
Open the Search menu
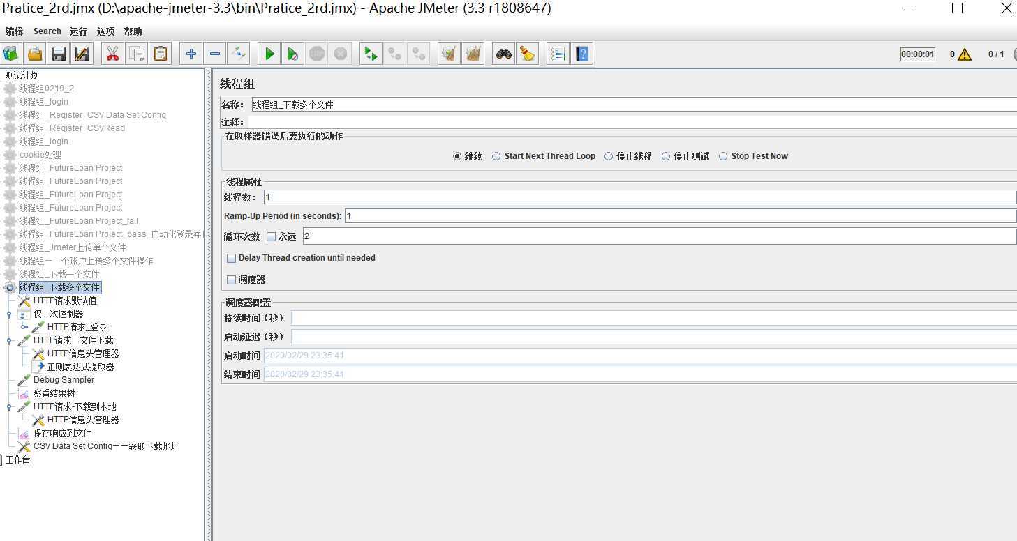pyautogui.click(x=47, y=31)
